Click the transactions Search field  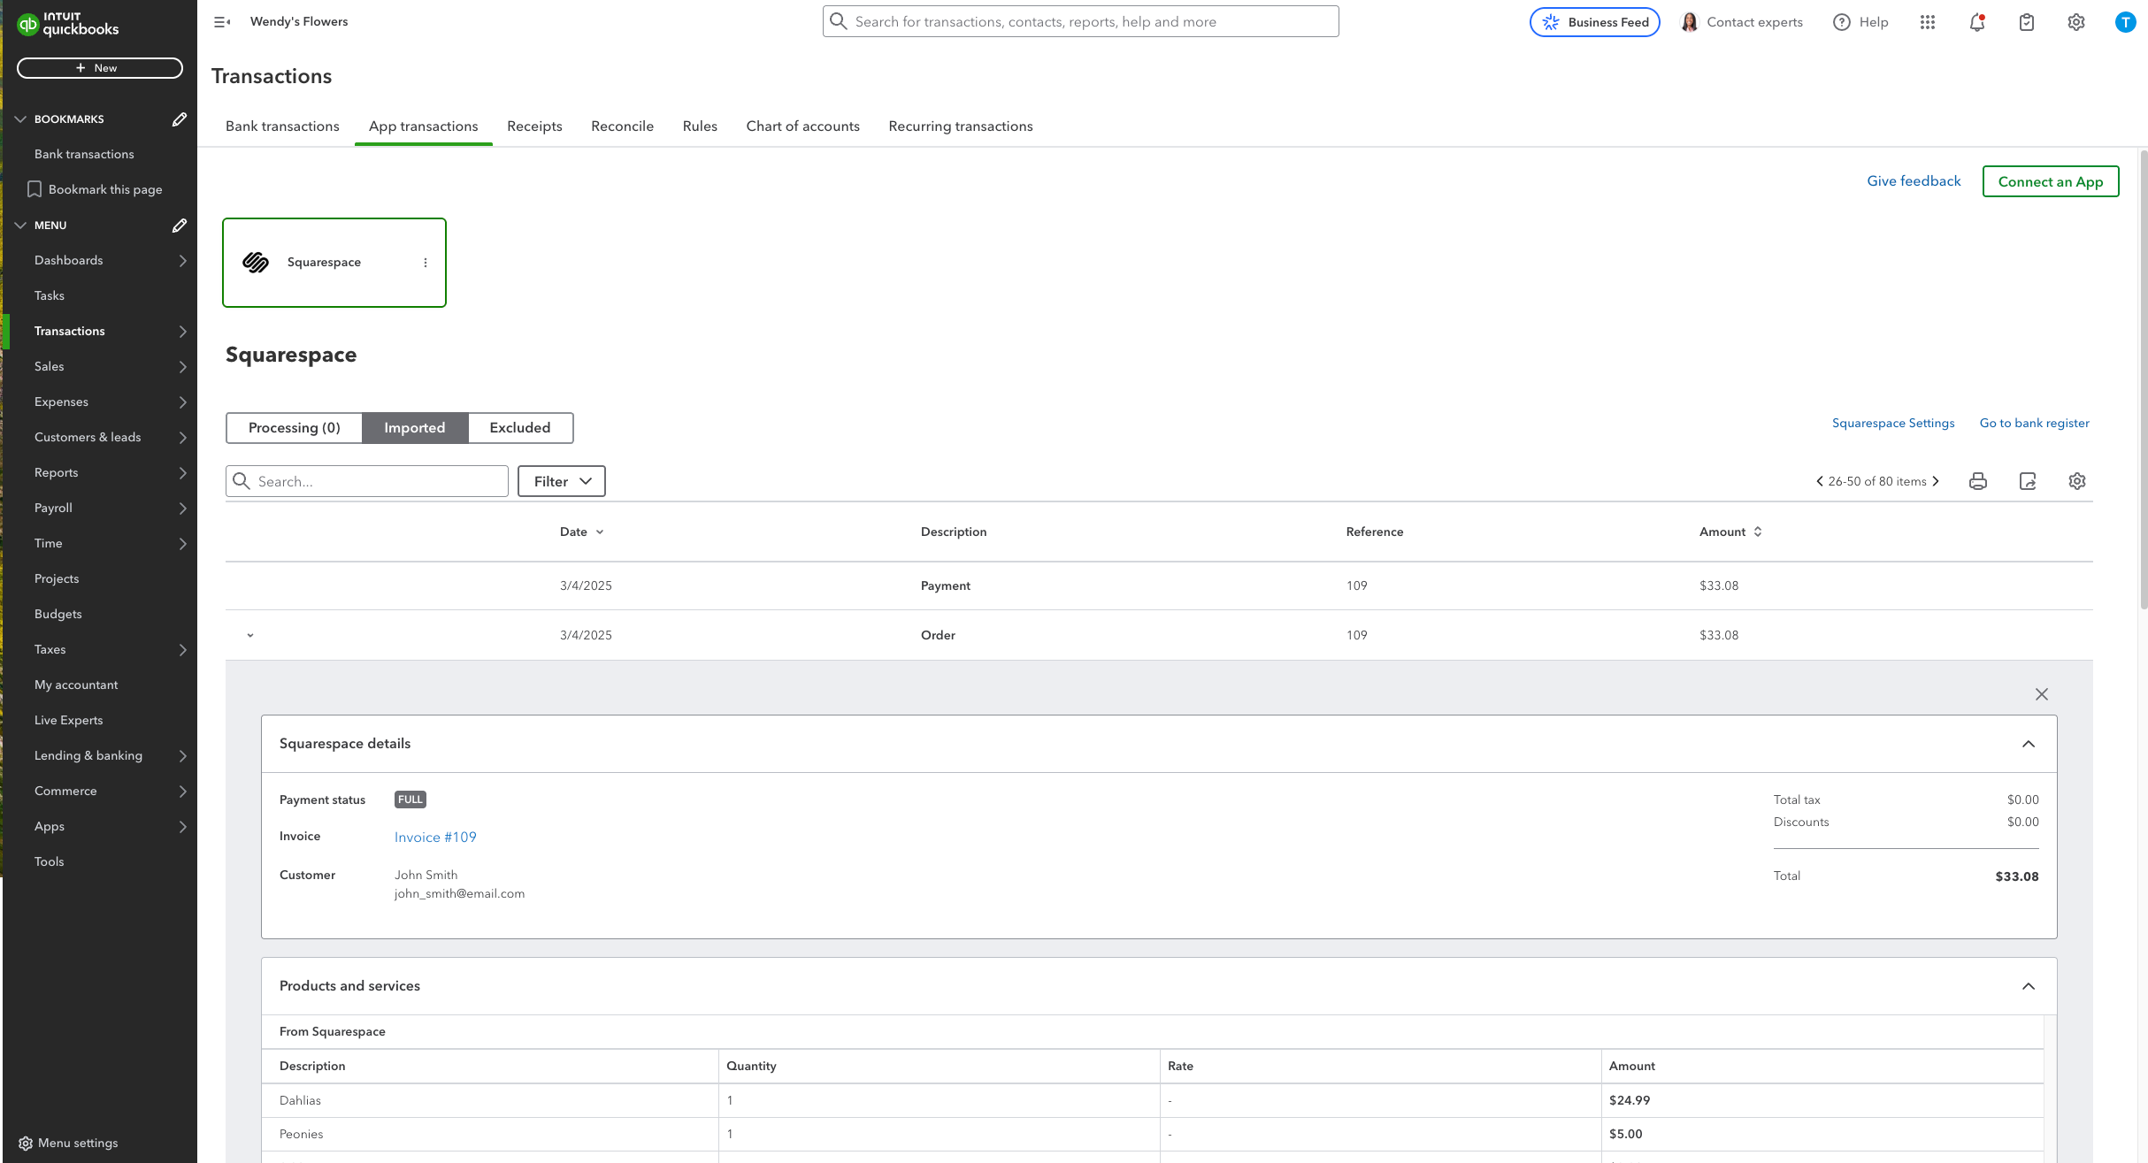367,481
